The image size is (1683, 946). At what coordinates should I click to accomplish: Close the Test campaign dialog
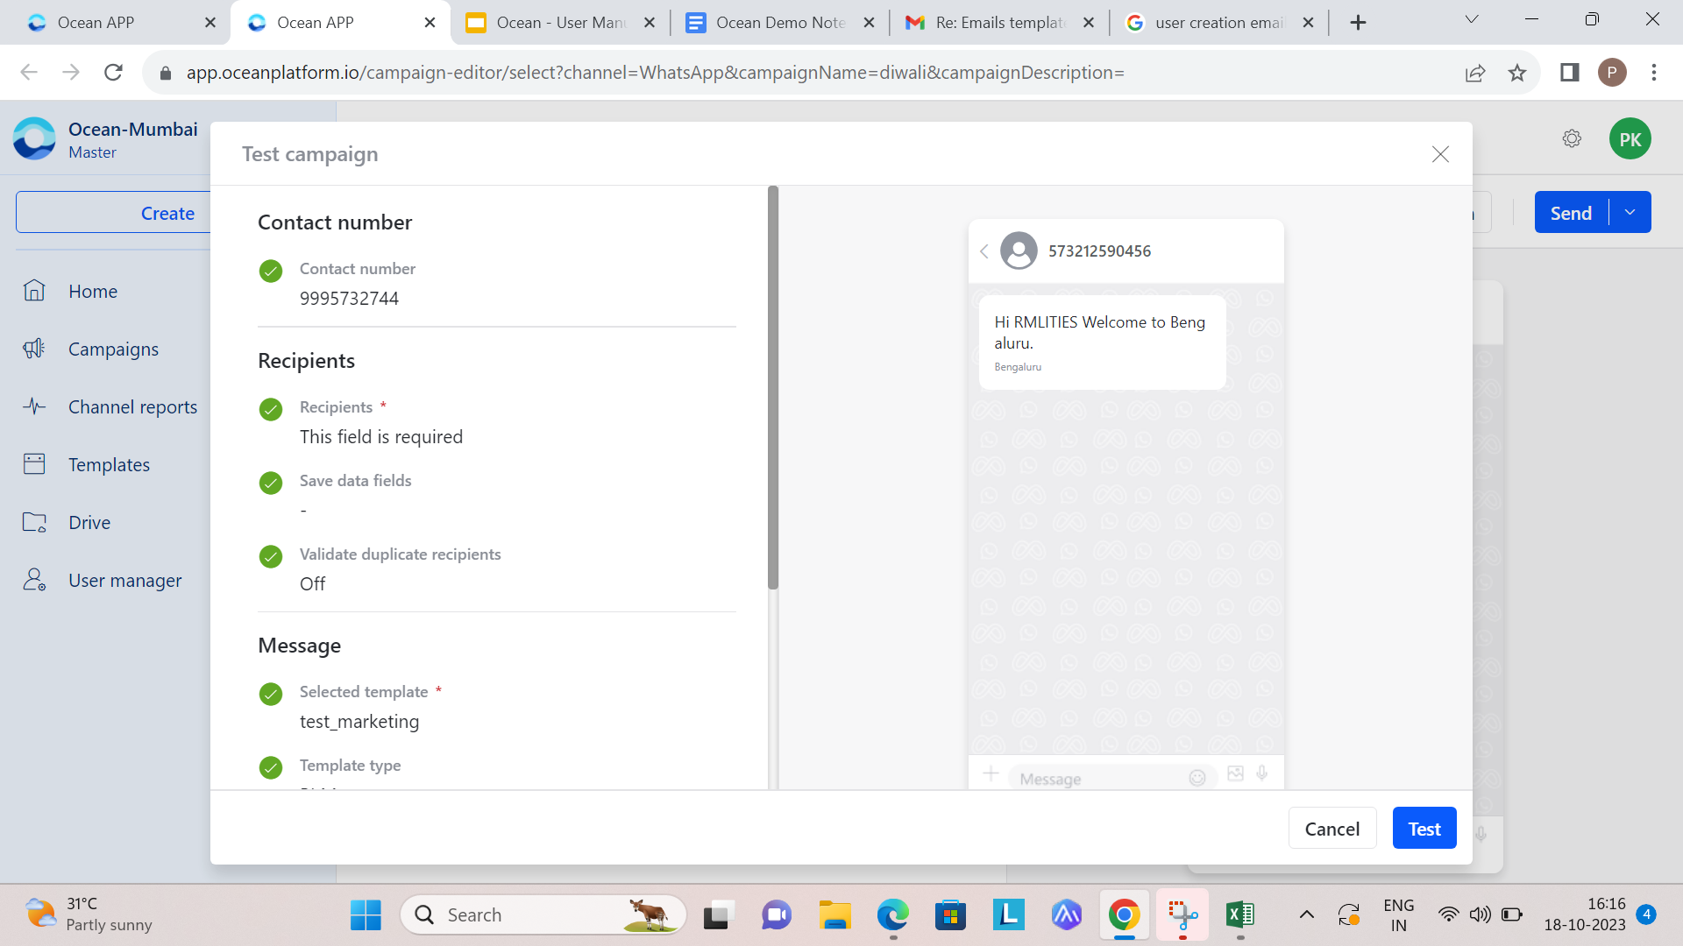point(1440,154)
